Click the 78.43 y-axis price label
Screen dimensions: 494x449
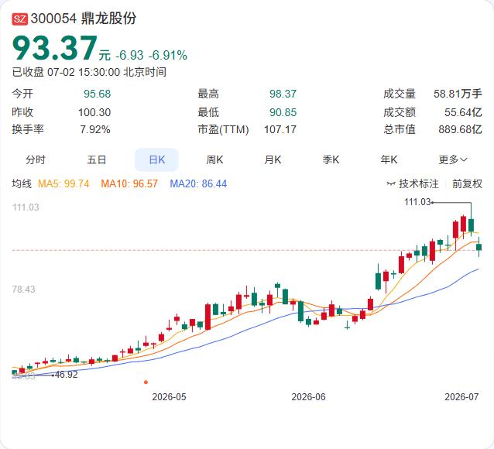point(24,290)
